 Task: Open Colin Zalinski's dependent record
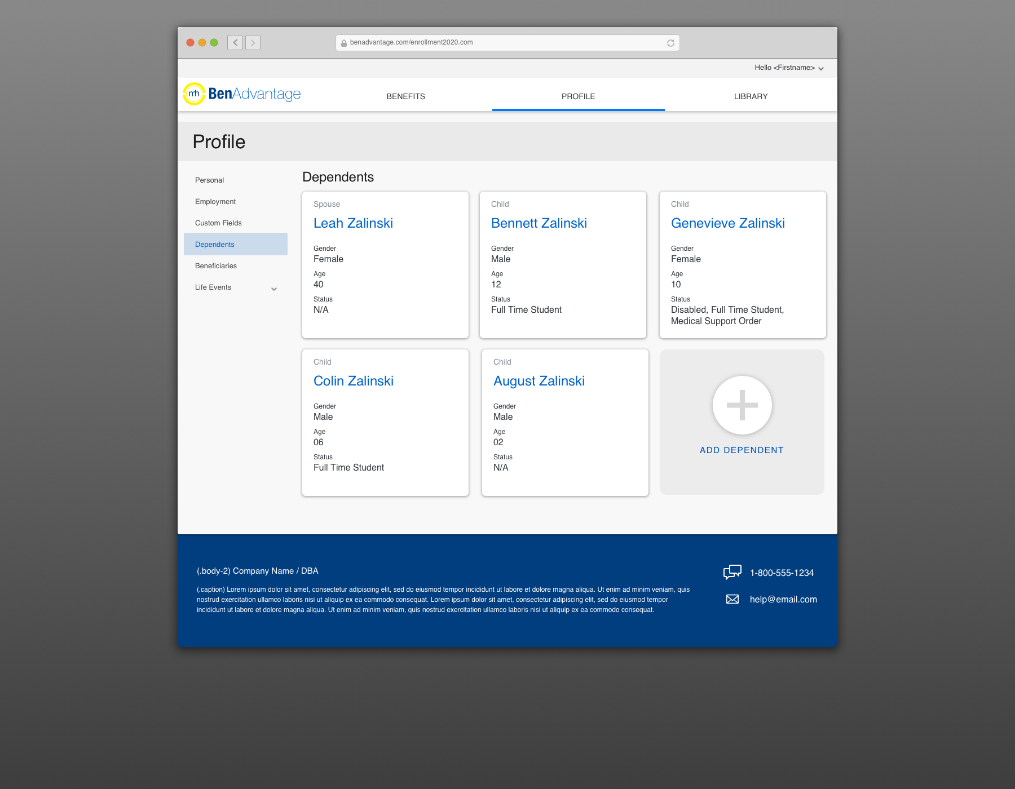[354, 381]
